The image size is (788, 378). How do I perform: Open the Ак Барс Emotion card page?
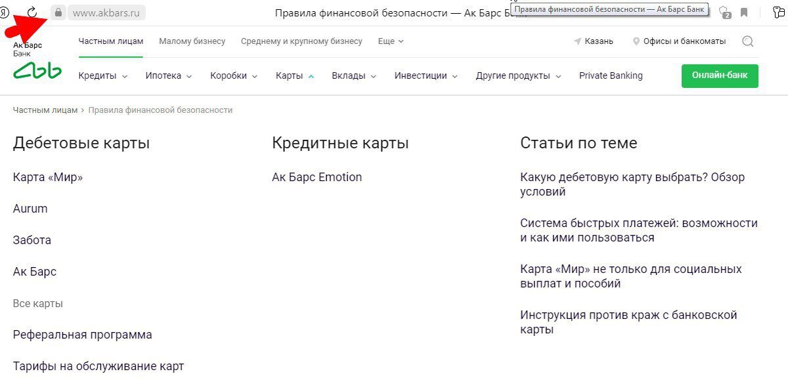tap(317, 177)
